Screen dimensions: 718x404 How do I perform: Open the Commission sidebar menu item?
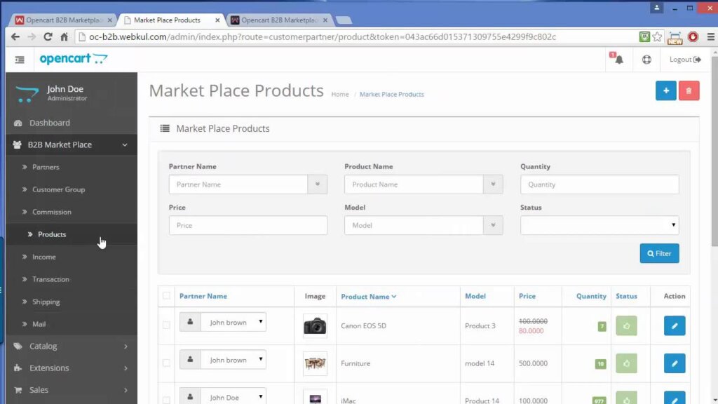(51, 212)
